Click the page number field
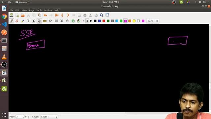The width and height of the screenshot is (211, 119). coord(19,117)
